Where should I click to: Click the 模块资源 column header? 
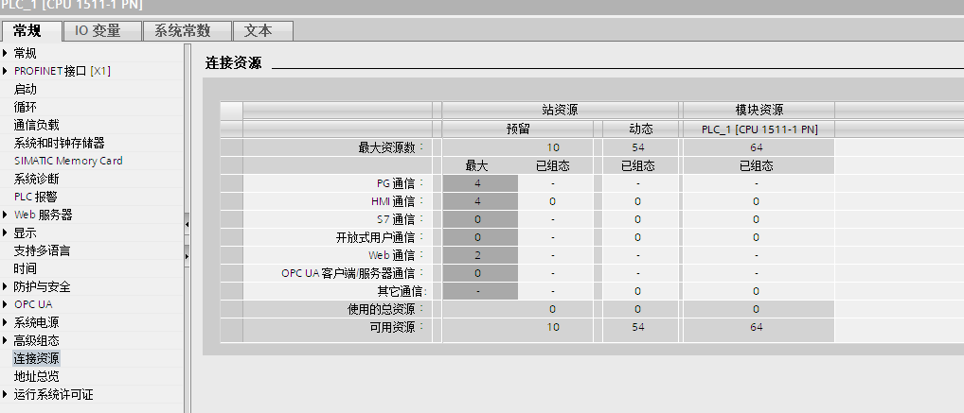(759, 111)
